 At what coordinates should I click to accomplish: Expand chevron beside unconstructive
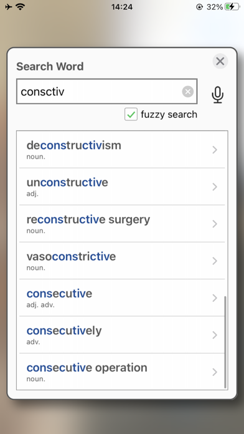(x=215, y=187)
